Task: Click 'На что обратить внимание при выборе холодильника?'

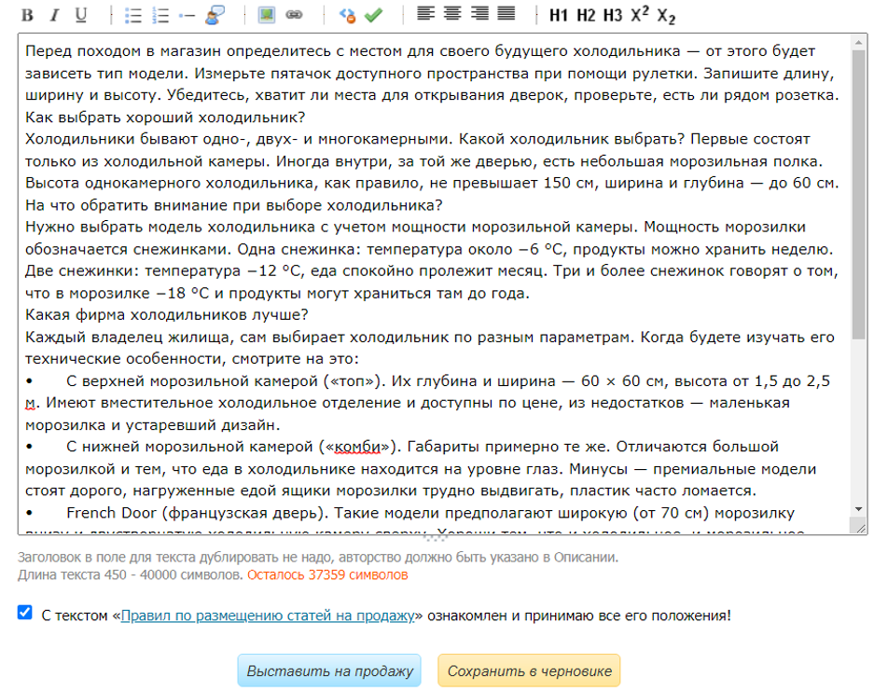Action: (x=233, y=206)
